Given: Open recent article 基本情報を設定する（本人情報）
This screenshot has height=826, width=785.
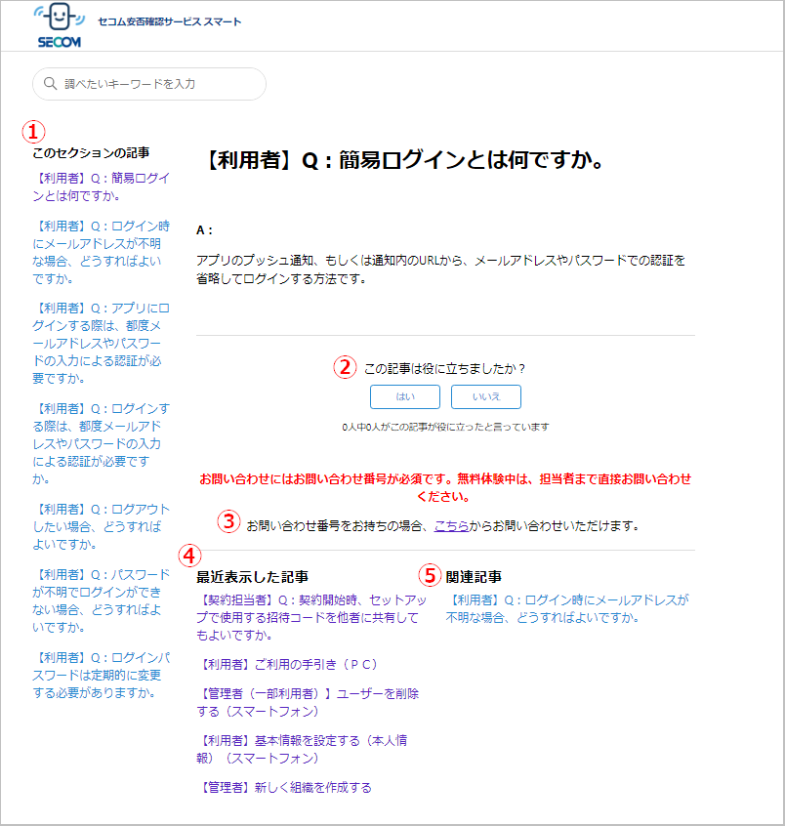Looking at the screenshot, I should [x=303, y=749].
